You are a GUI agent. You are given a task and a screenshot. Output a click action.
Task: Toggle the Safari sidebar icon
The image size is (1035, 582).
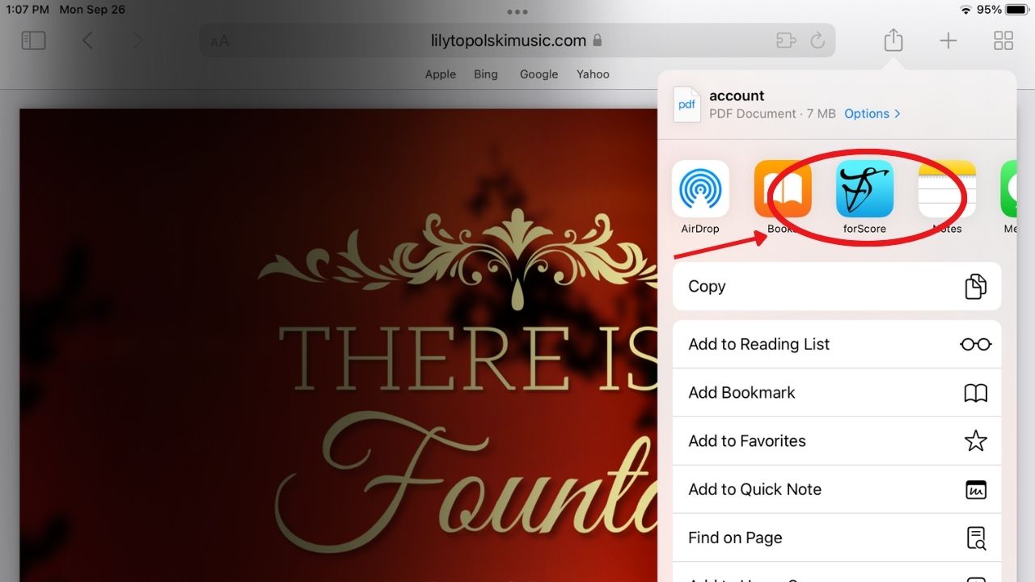coord(33,40)
